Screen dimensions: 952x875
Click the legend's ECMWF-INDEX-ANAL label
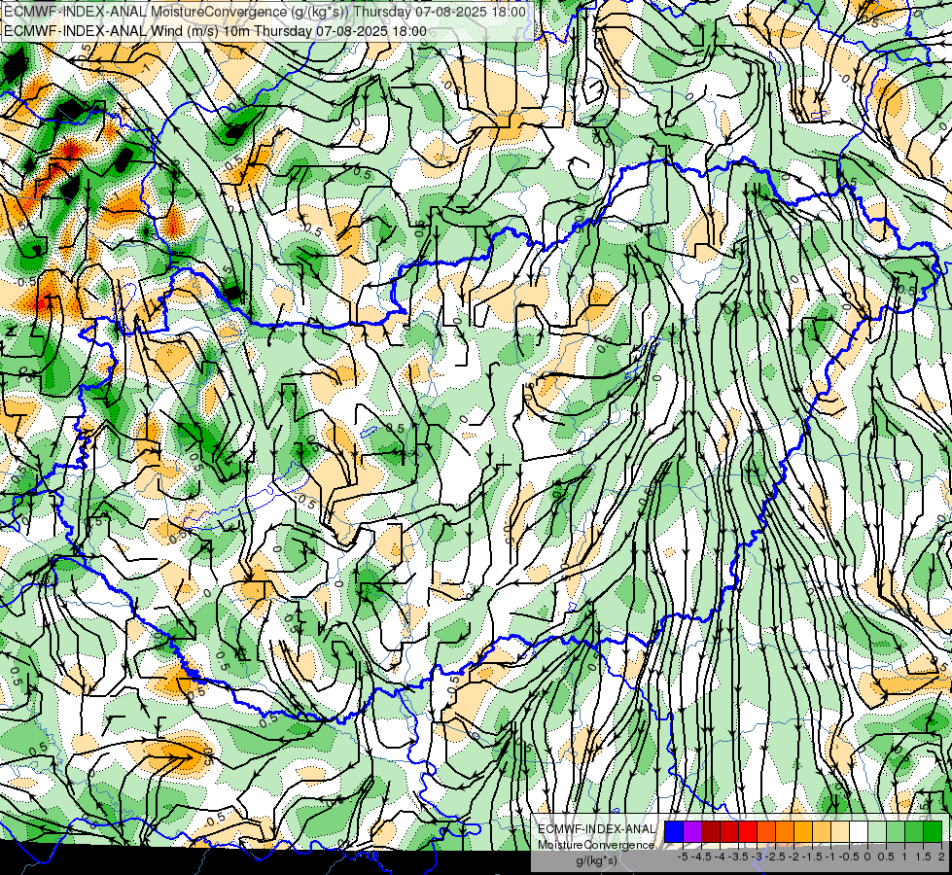click(x=596, y=829)
